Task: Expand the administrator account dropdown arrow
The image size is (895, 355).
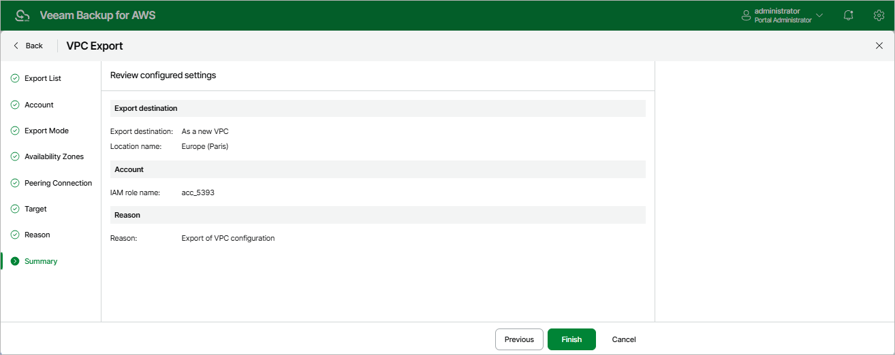Action: [x=819, y=15]
